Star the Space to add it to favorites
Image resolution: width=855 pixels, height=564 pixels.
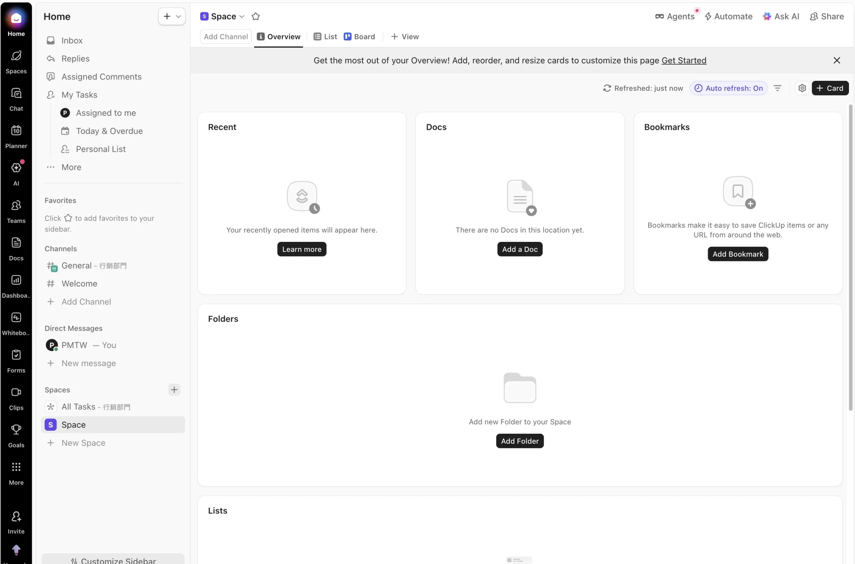[x=255, y=16]
